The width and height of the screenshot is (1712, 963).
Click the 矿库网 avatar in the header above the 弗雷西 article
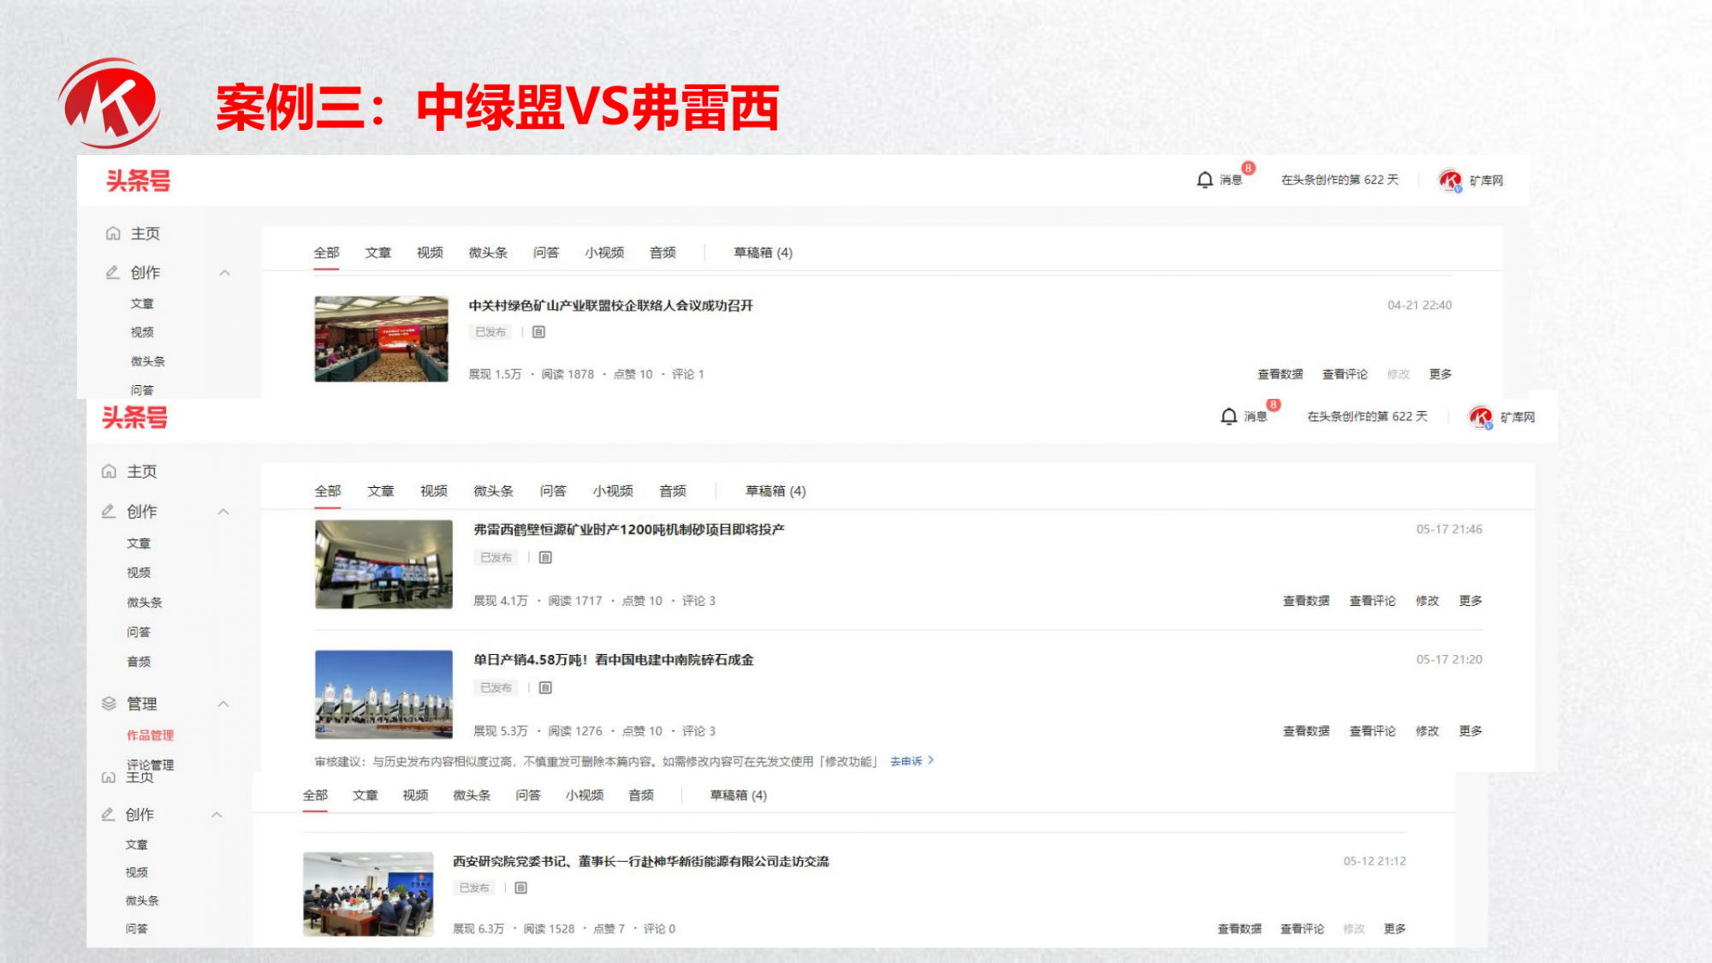coord(1481,417)
